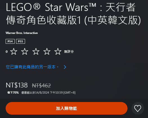Expand the blue chevron beside owned version notice
Image resolution: width=148 pixels, height=118 pixels.
pyautogui.click(x=65, y=67)
